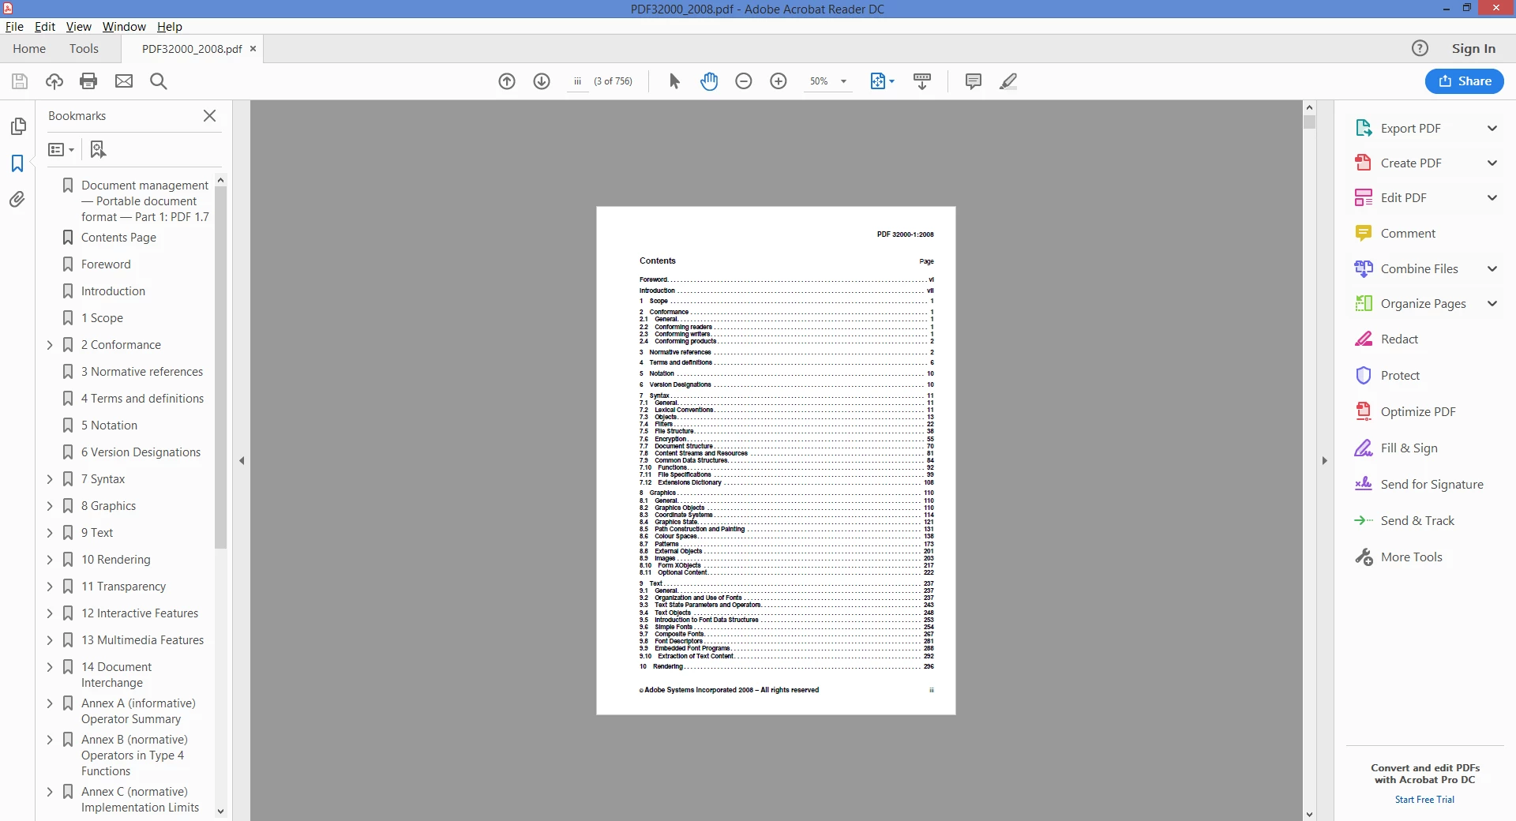
Task: Expand the Edit PDF options
Action: click(1492, 198)
